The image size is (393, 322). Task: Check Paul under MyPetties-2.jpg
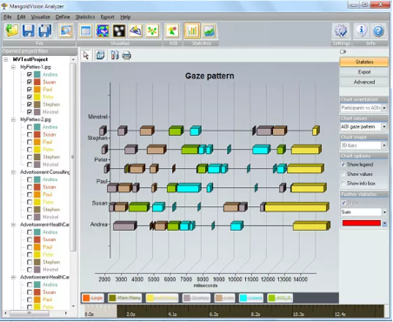pos(30,142)
